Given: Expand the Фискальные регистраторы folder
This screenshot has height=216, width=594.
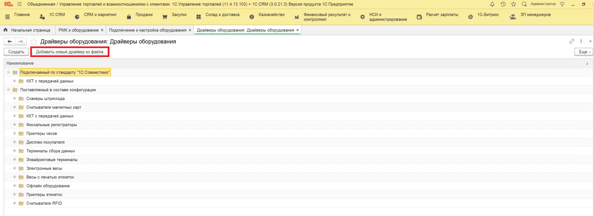Looking at the screenshot, I should [15, 125].
